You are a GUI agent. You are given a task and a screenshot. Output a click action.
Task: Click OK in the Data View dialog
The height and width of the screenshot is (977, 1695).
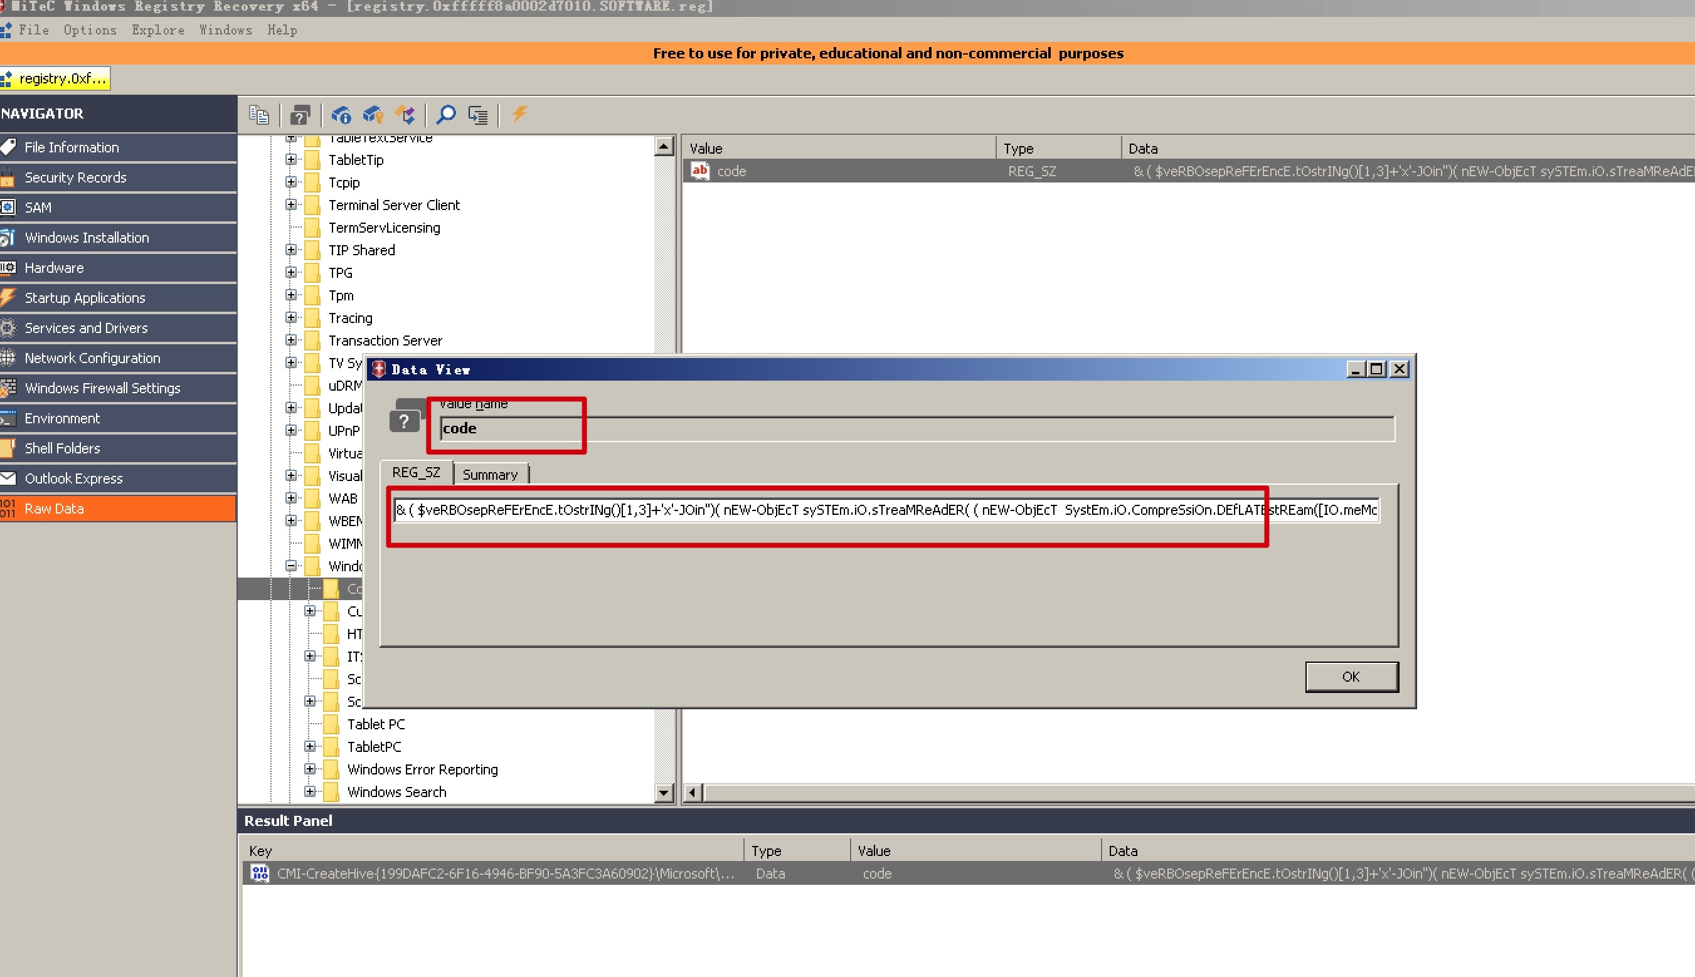[x=1351, y=677]
